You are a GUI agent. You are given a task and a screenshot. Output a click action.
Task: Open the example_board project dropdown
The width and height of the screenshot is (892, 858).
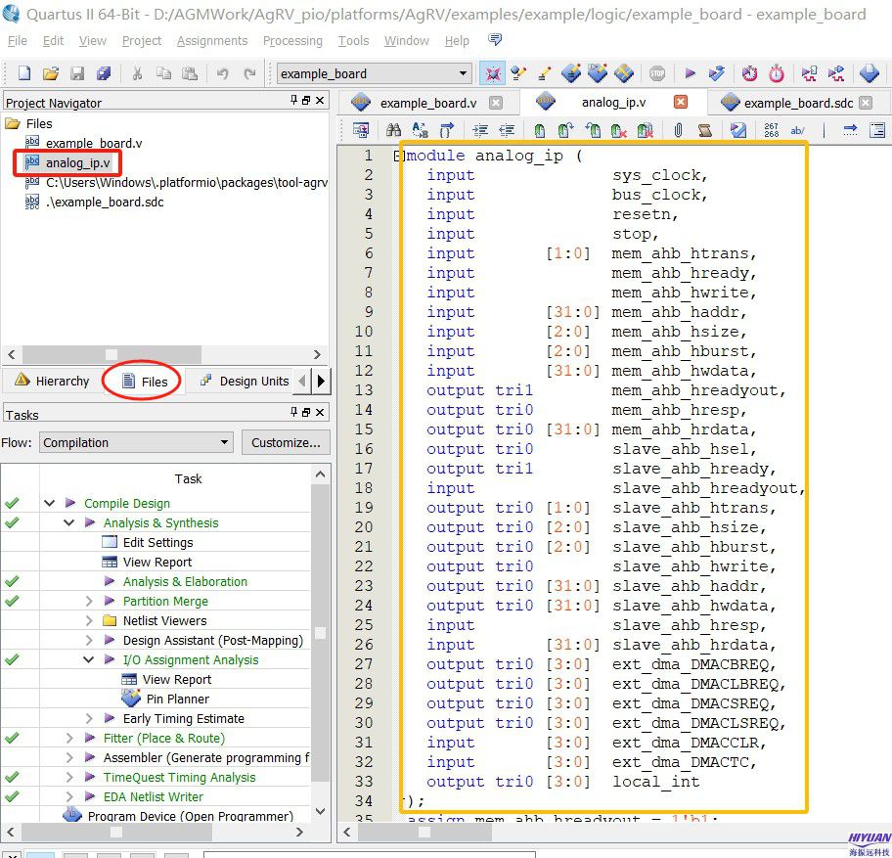tap(464, 73)
